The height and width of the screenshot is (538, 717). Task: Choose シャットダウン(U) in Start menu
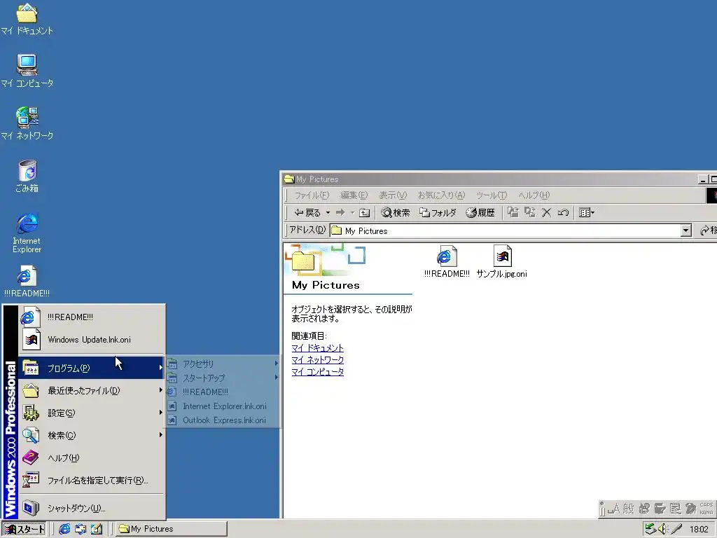(x=92, y=508)
